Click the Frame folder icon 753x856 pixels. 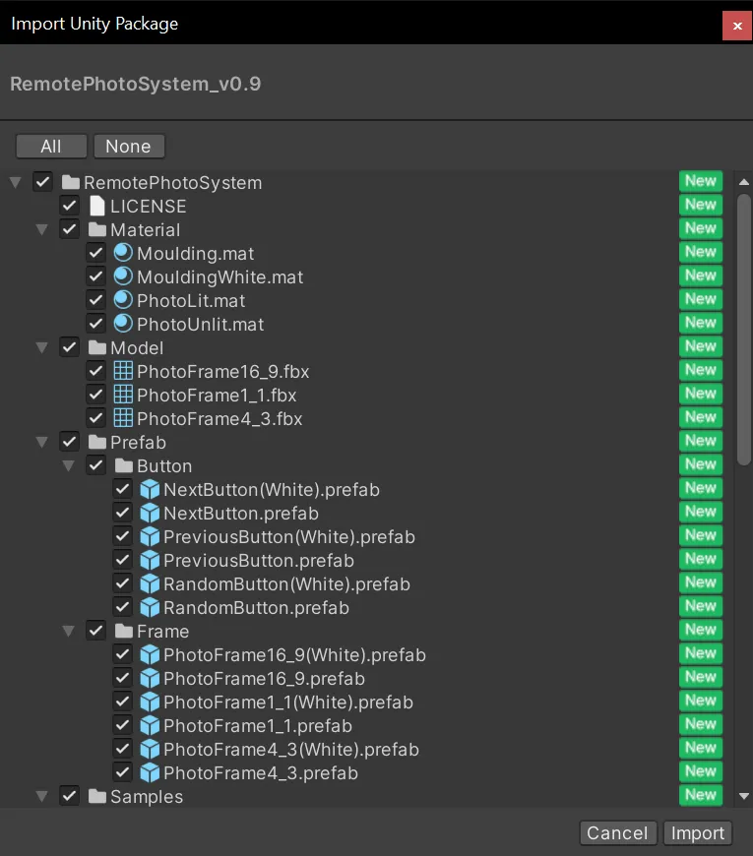click(124, 631)
